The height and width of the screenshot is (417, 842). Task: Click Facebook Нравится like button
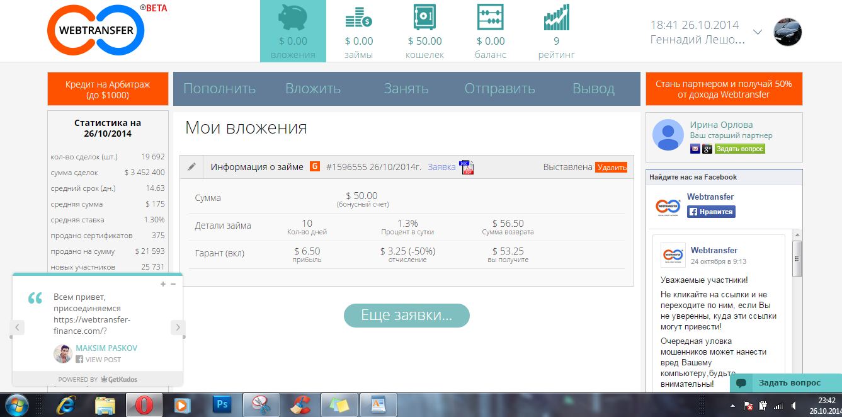click(711, 212)
